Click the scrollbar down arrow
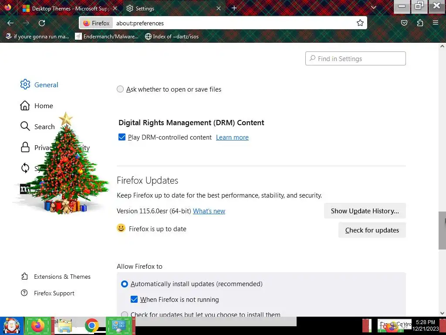 tap(442, 313)
